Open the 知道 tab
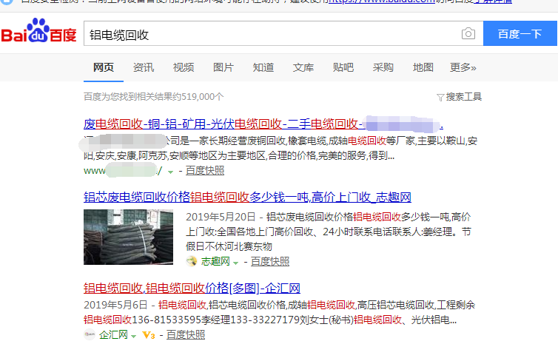 [263, 67]
